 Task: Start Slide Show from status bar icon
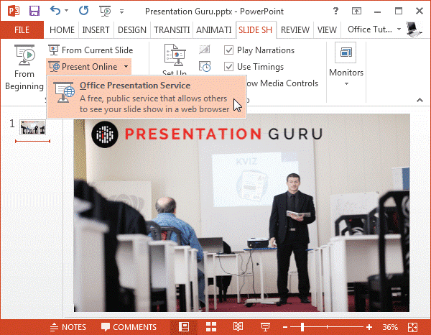[265, 327]
